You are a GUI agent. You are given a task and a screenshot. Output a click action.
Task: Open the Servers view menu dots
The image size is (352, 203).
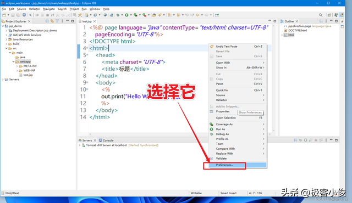click(326, 140)
